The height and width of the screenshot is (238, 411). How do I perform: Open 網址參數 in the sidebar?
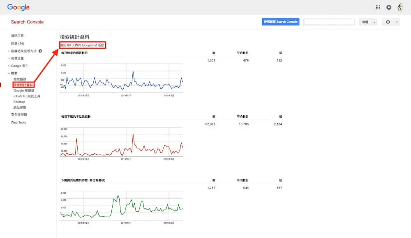pyautogui.click(x=20, y=108)
